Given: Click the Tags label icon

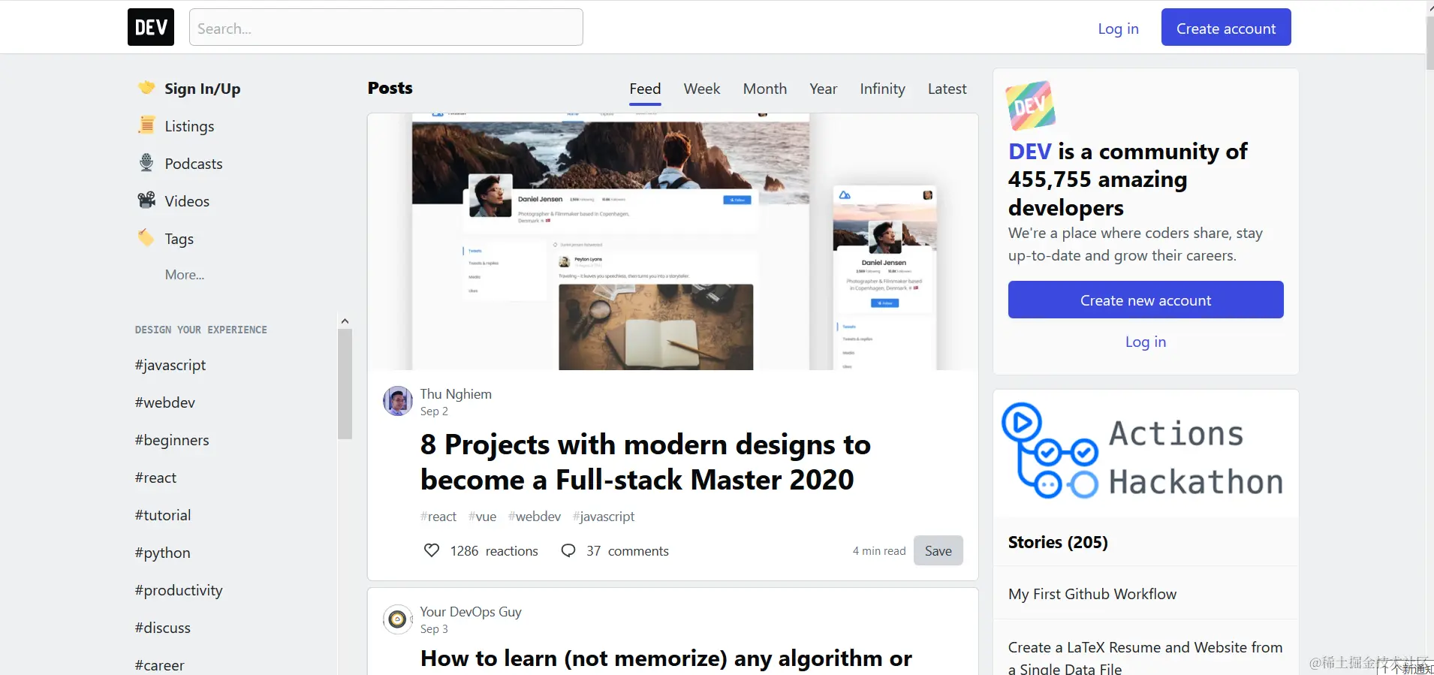Looking at the screenshot, I should [146, 238].
